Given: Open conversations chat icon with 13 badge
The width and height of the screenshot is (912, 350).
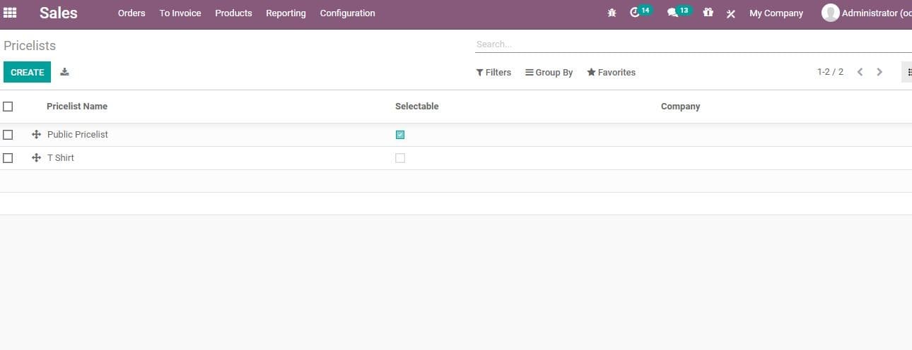Looking at the screenshot, I should (672, 13).
